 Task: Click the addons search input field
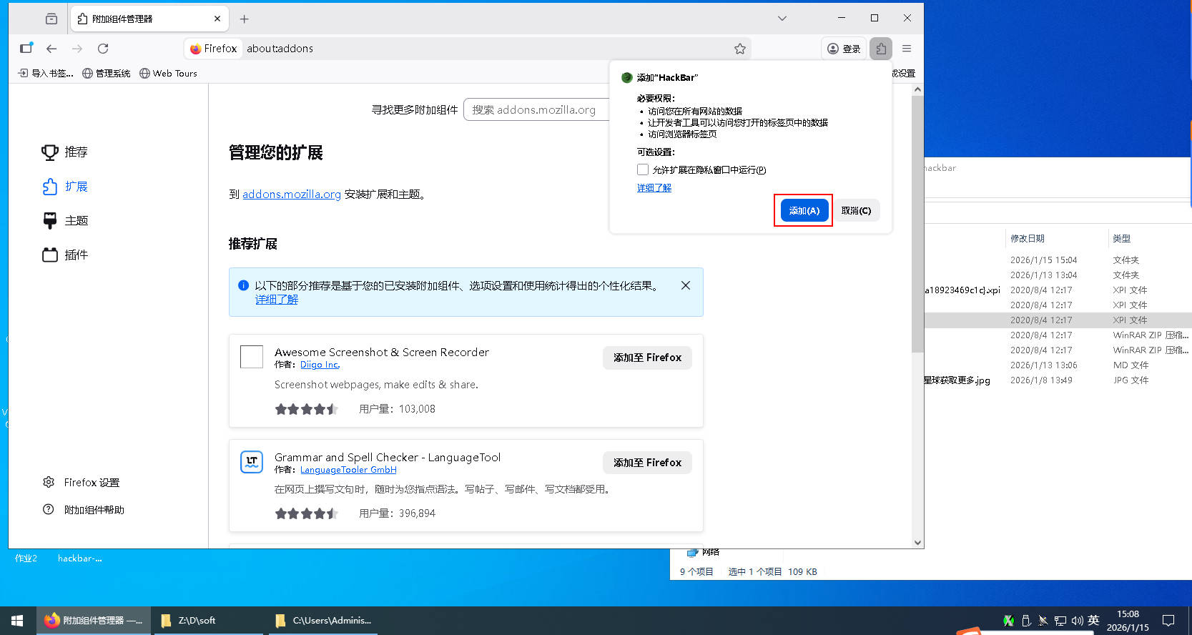pyautogui.click(x=536, y=110)
